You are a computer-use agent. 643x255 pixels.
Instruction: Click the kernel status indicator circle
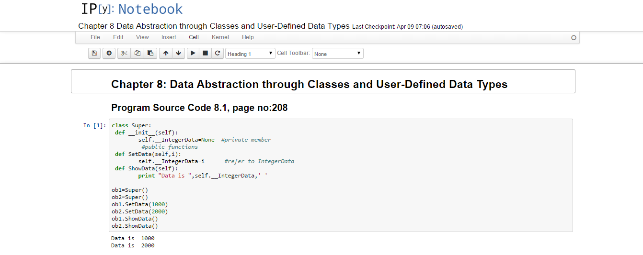coord(574,38)
